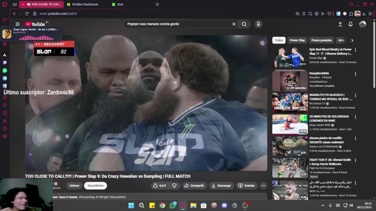The image size is (376, 211).
Task: Show hidden system tray icons chevron
Action: coord(323,205)
